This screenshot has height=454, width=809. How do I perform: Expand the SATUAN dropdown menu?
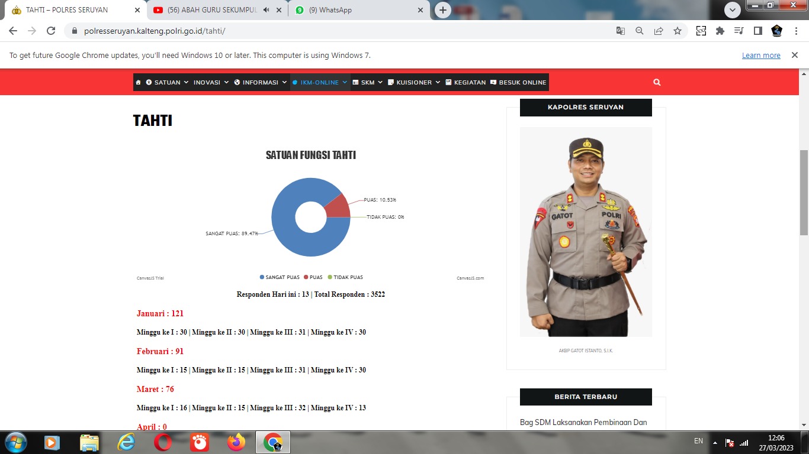coord(167,83)
